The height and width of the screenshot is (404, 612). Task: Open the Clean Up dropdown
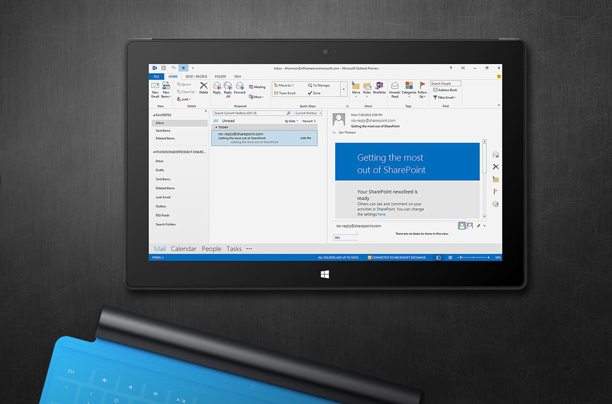click(186, 92)
